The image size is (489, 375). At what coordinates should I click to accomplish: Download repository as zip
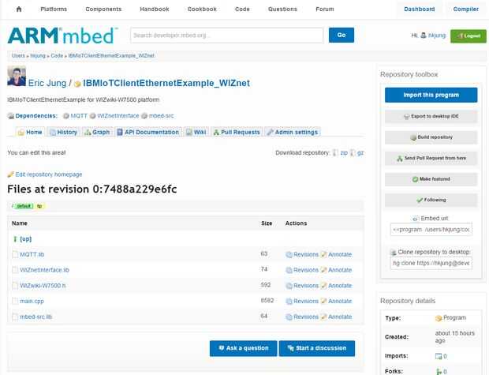344,152
